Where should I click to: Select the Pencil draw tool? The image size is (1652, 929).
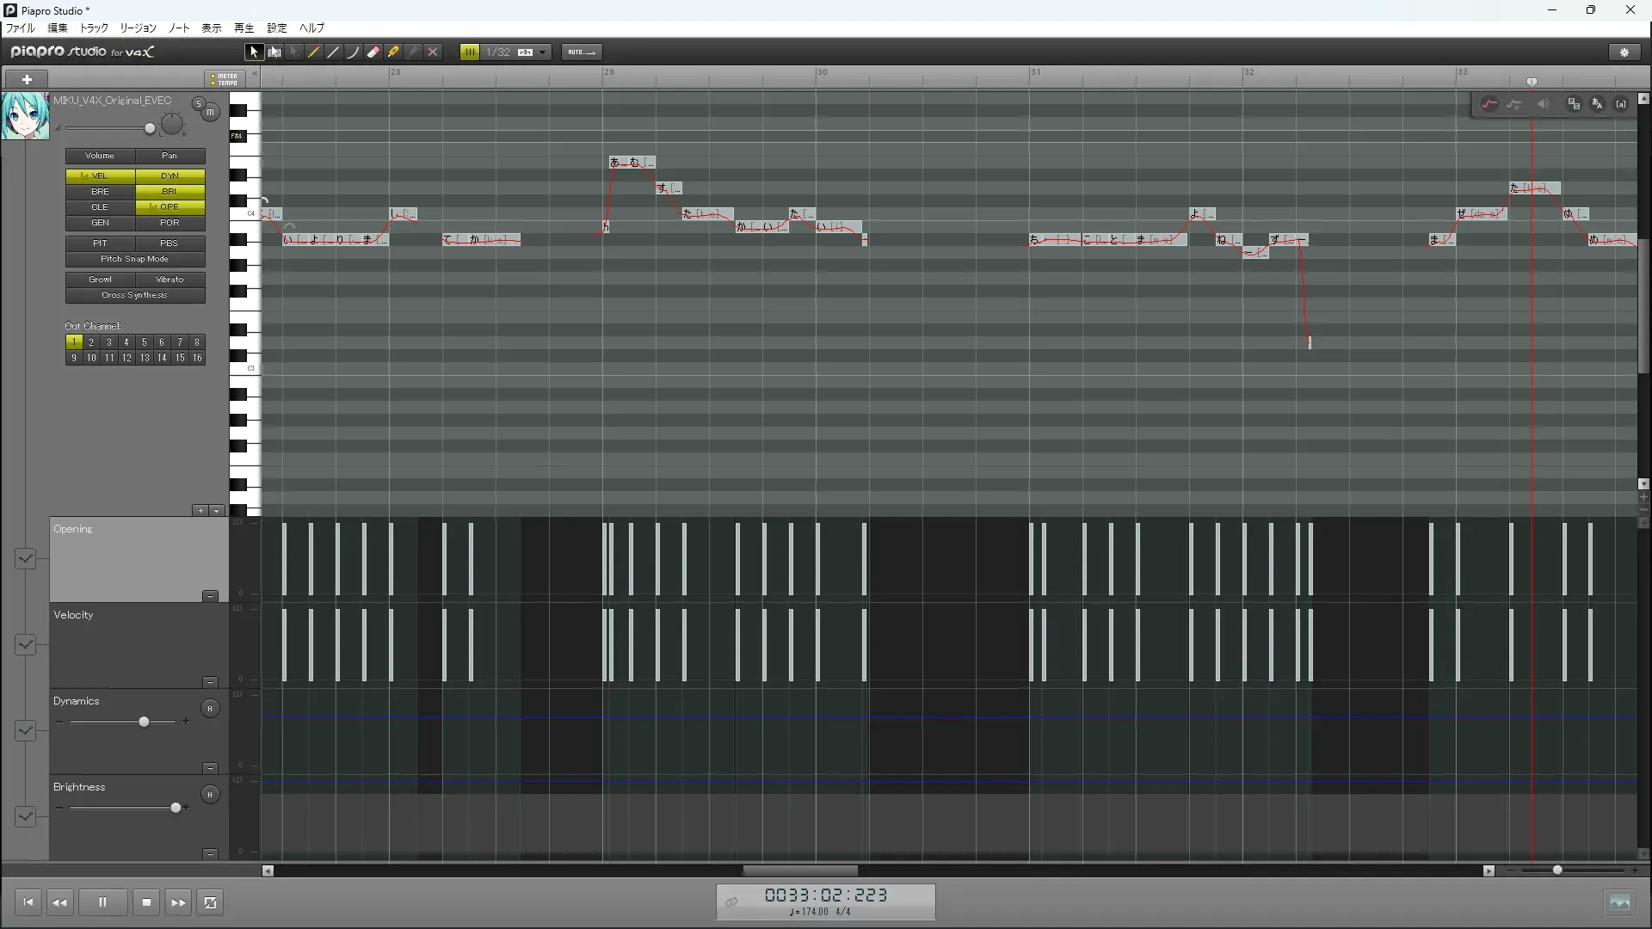point(314,52)
